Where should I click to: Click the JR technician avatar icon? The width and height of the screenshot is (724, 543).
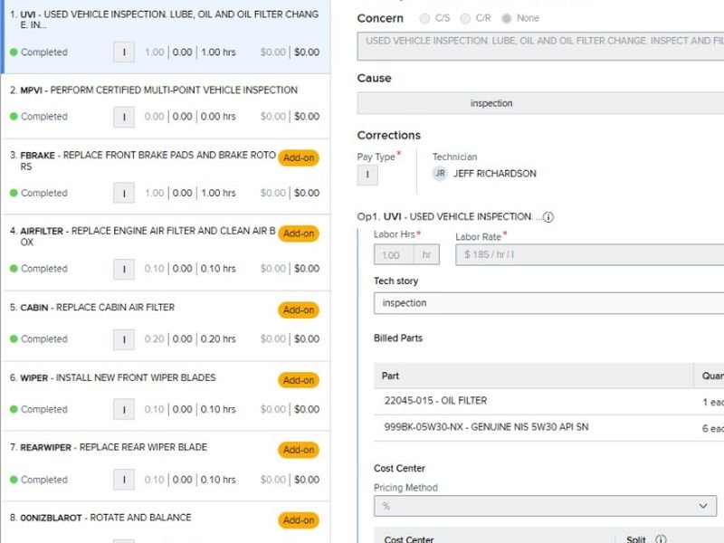440,174
